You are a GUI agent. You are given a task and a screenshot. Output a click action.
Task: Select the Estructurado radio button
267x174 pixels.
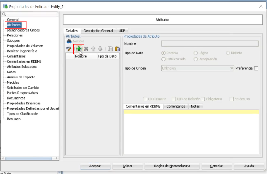[163, 59]
